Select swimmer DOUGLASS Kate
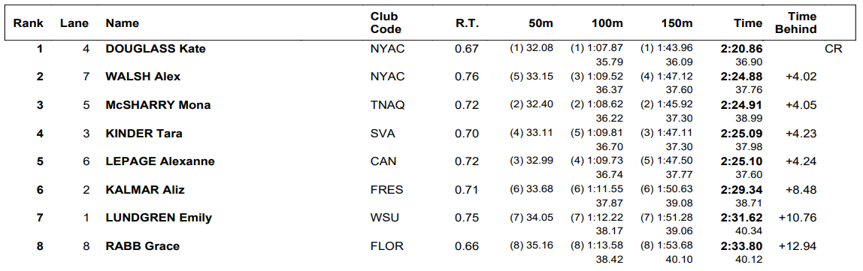This screenshot has height=271, width=863. [x=156, y=49]
